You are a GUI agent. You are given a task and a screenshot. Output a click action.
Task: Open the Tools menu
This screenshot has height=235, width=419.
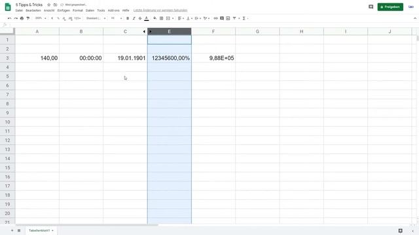(101, 10)
